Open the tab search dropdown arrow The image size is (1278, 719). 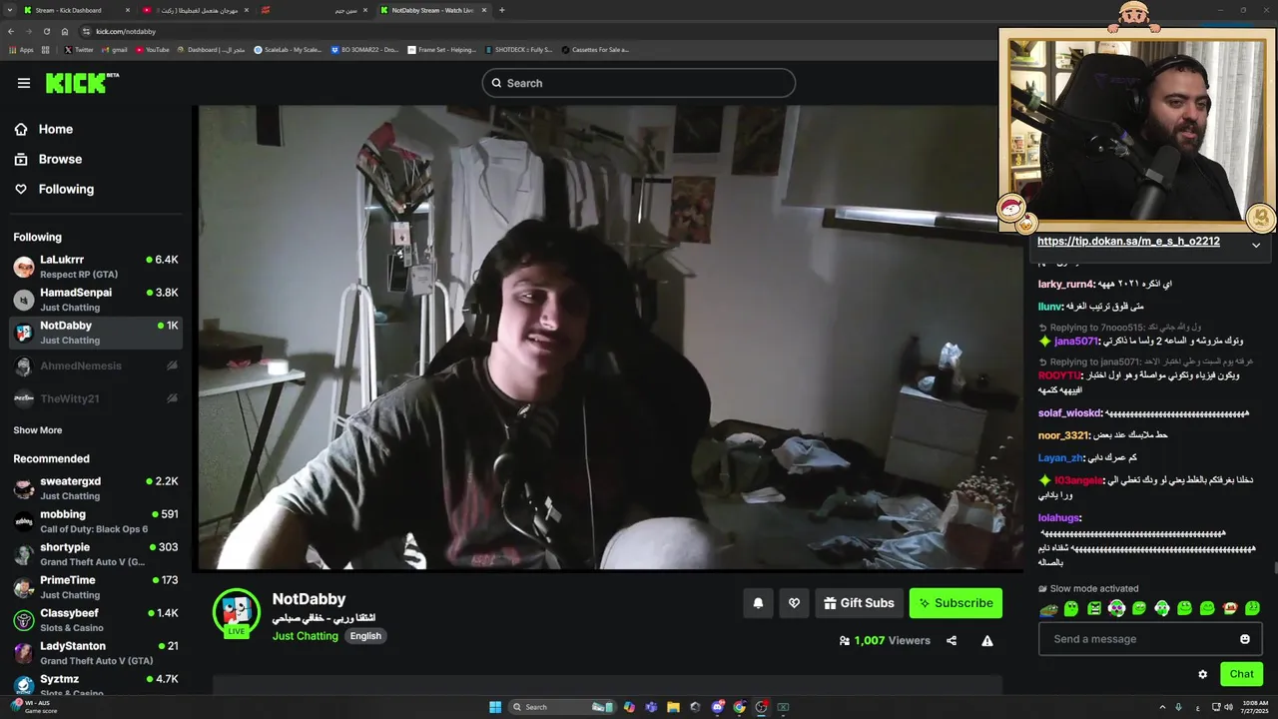[x=8, y=10]
